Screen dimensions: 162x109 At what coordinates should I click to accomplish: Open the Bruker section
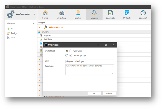pyautogui.click(x=78, y=15)
